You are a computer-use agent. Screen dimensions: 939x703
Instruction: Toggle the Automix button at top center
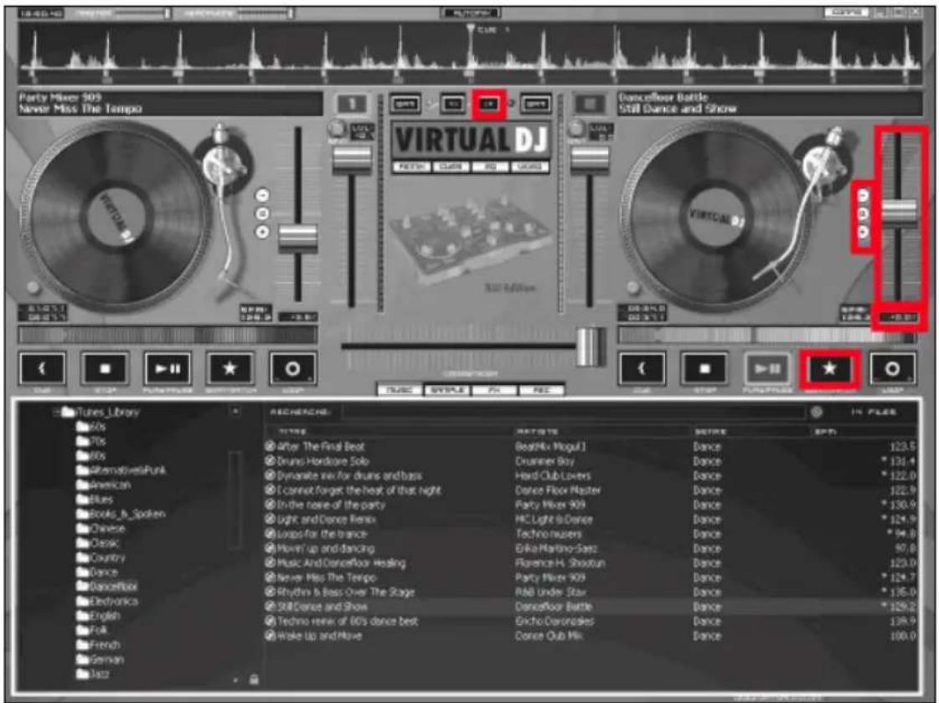pos(471,13)
